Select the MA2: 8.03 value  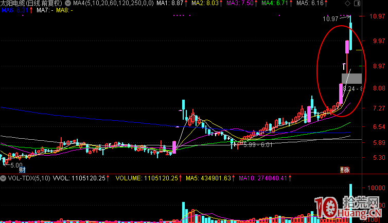[x=205, y=3]
